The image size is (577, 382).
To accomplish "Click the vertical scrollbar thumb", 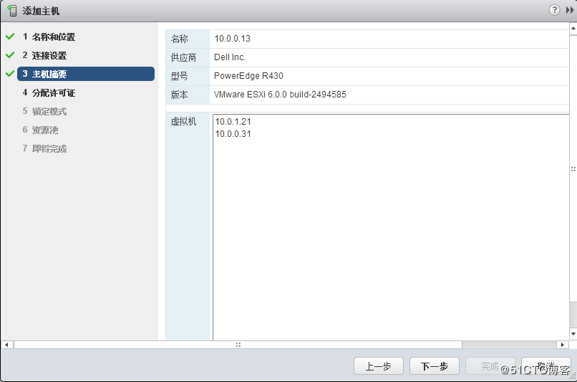I will 573,168.
